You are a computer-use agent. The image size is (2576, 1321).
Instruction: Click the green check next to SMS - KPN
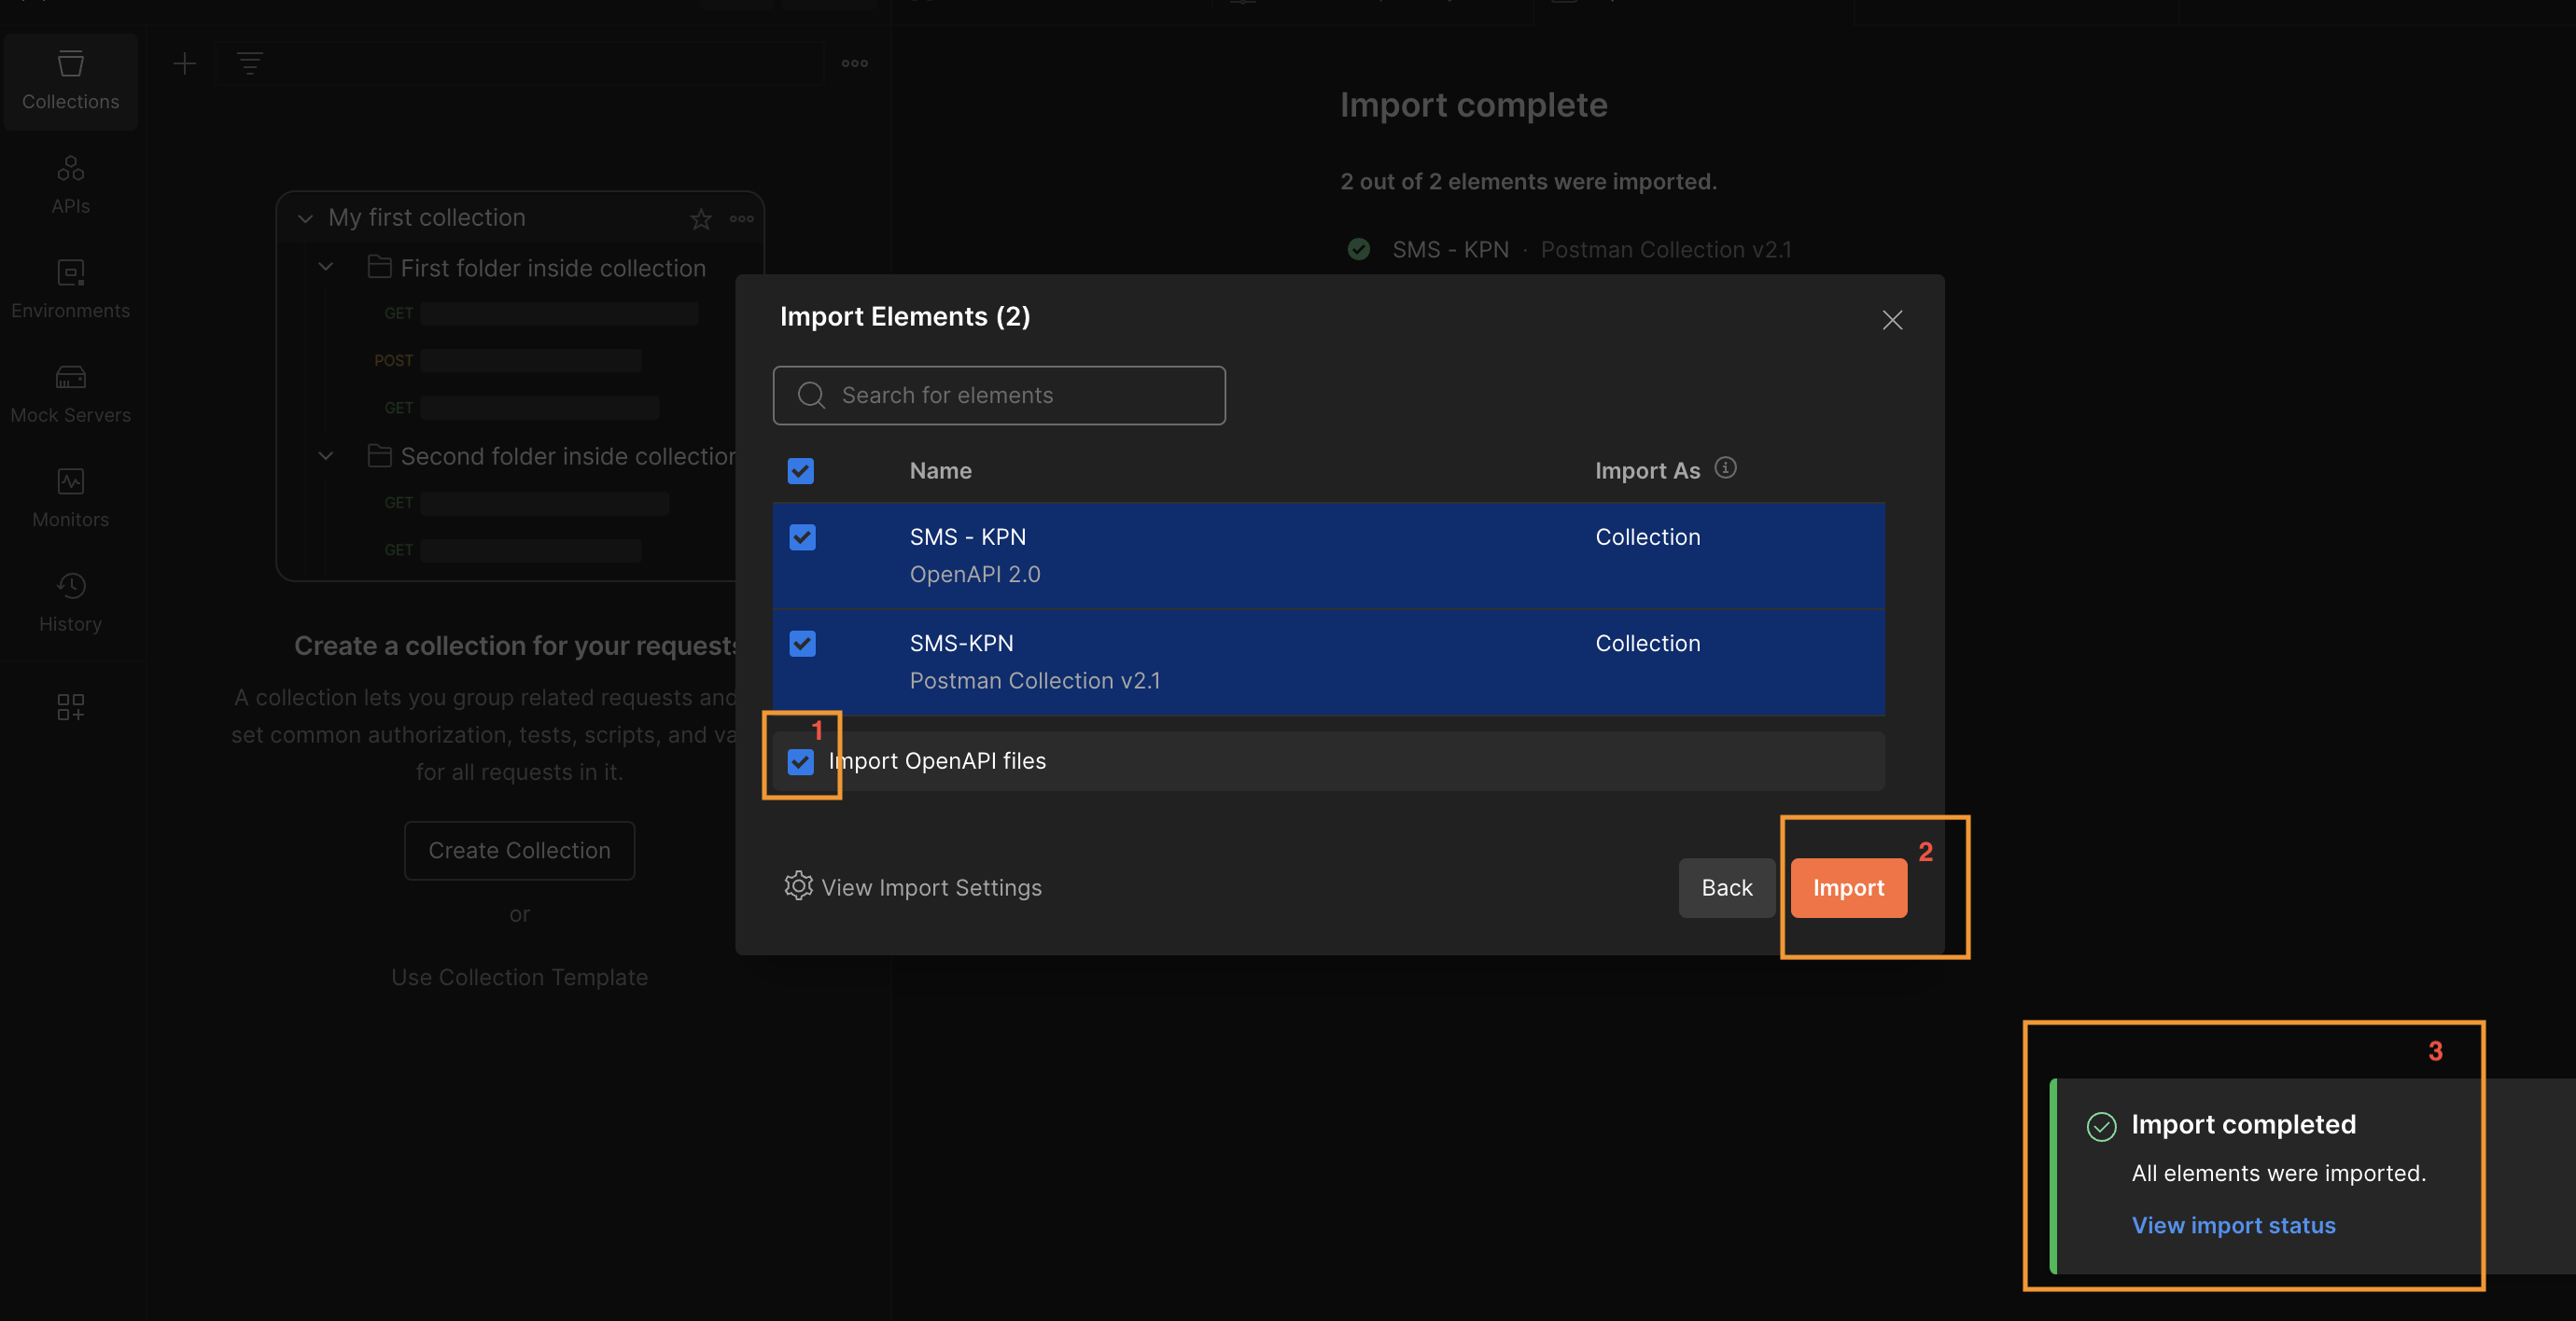[x=1358, y=249]
